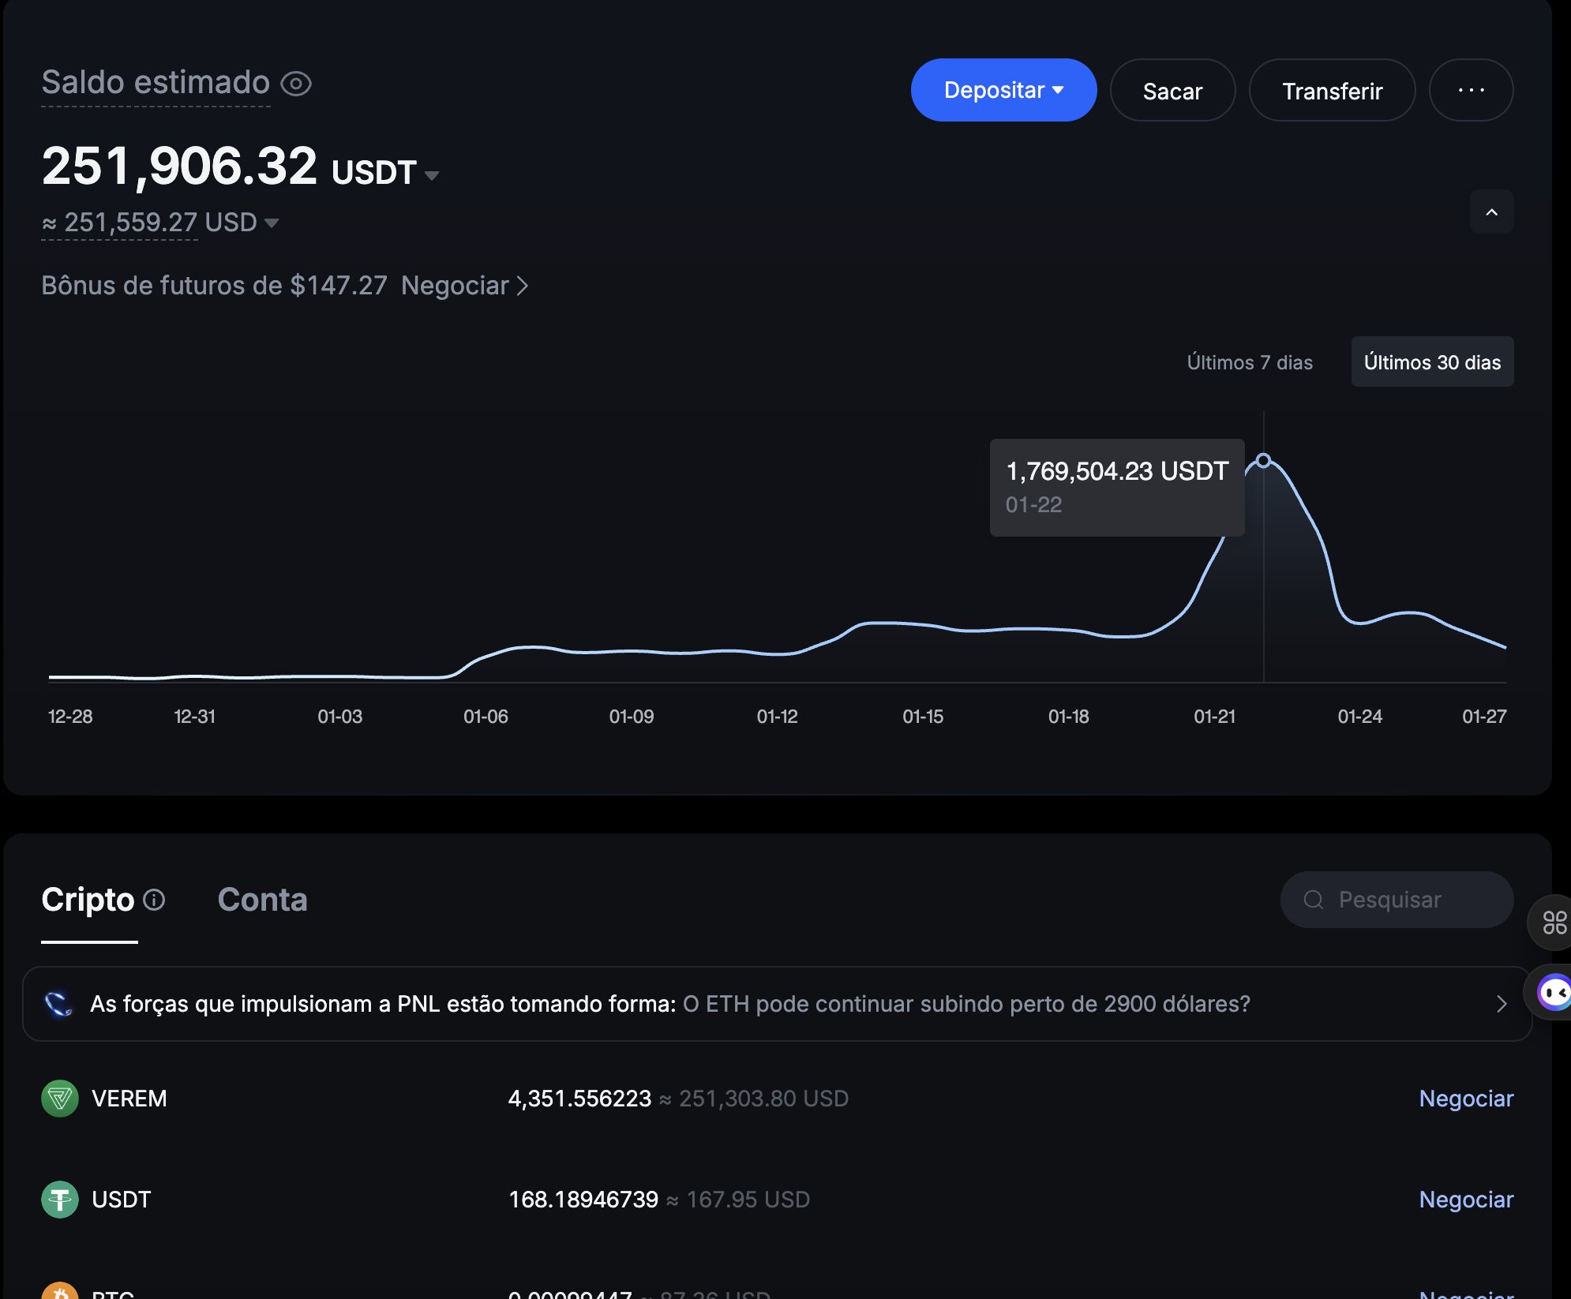This screenshot has height=1299, width=1571.
Task: Switch to the Conta tab
Action: tap(262, 900)
